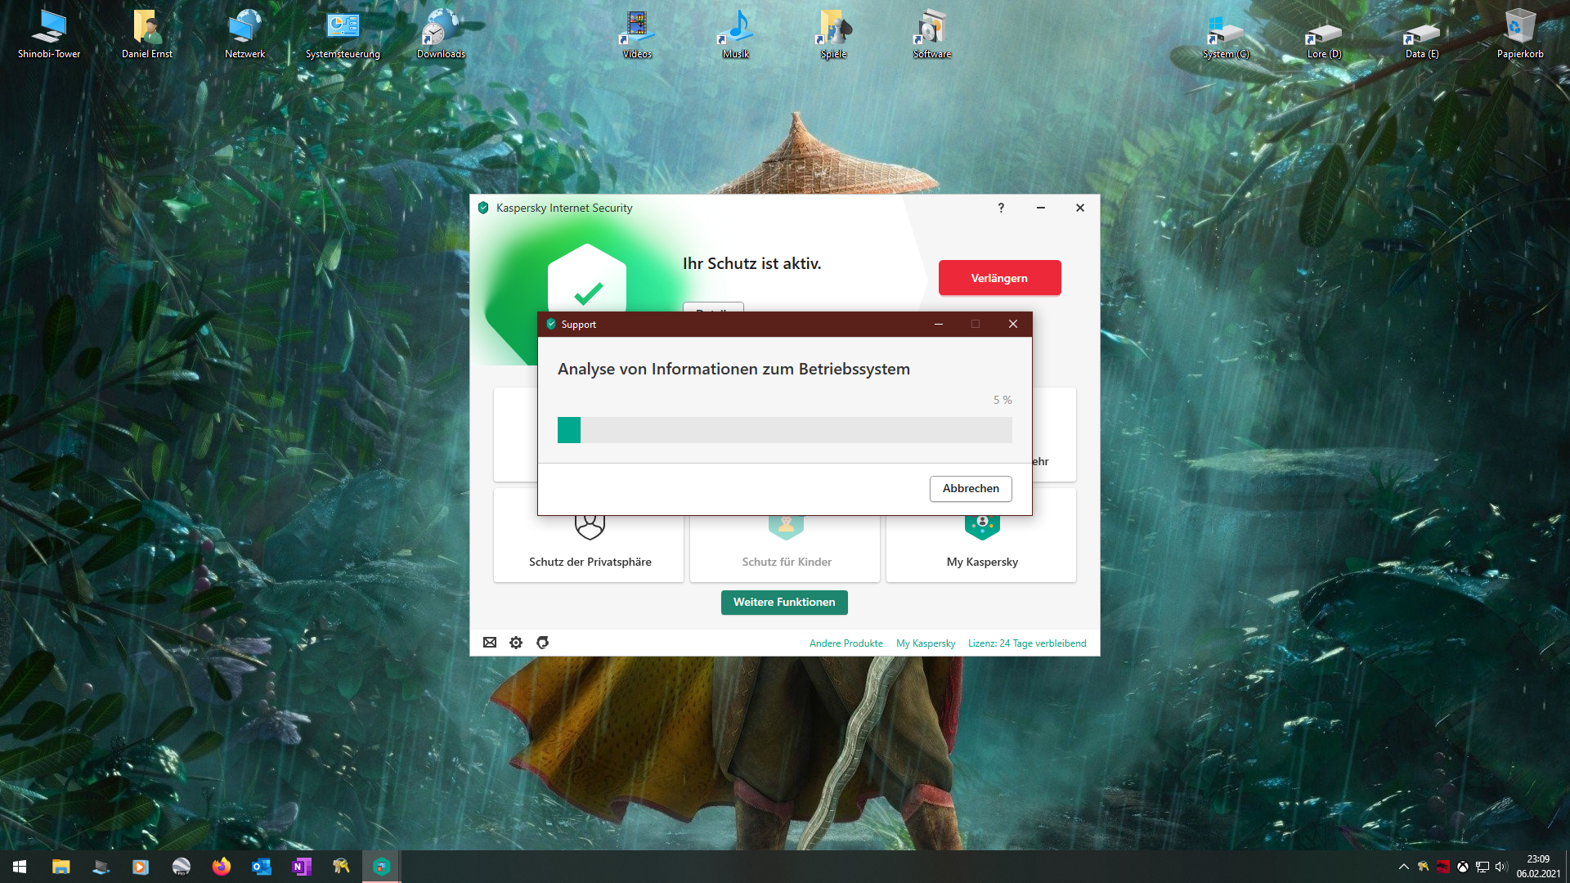Image resolution: width=1570 pixels, height=883 pixels.
Task: Open the Andere Produkte link
Action: click(846, 643)
